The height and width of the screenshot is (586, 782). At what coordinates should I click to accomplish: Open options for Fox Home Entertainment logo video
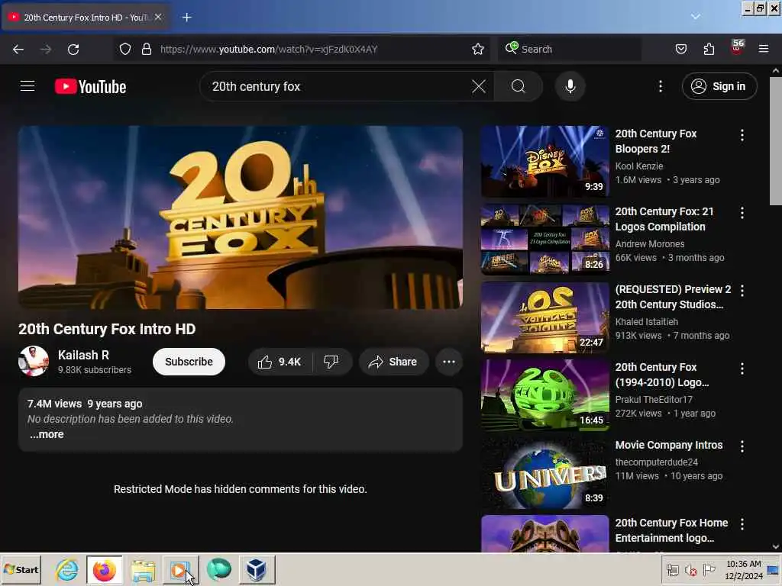(742, 524)
